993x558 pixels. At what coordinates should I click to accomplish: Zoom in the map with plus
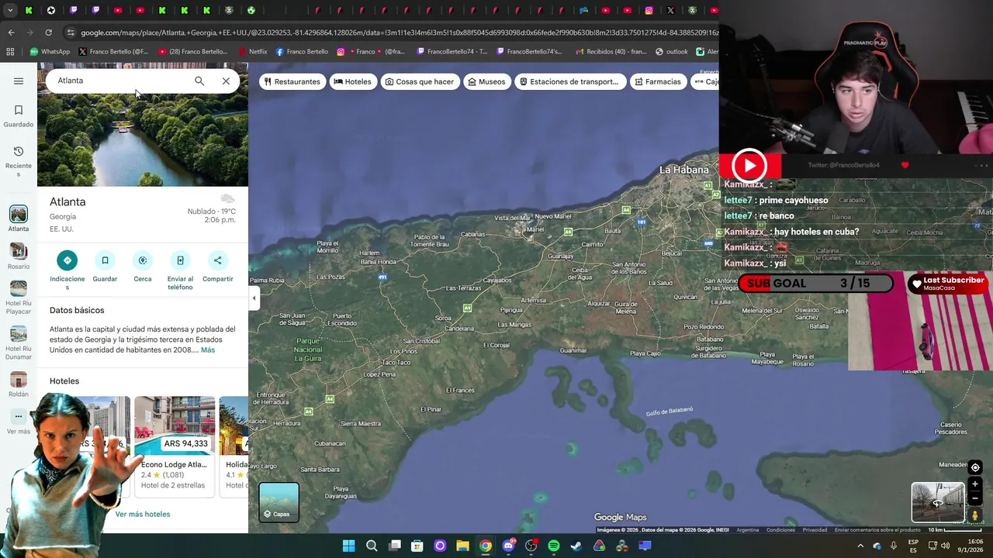click(975, 484)
